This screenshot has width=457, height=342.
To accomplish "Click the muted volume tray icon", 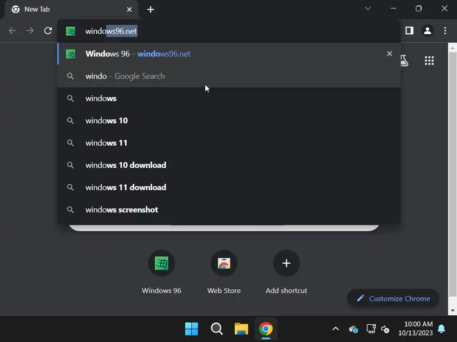I will [x=385, y=329].
